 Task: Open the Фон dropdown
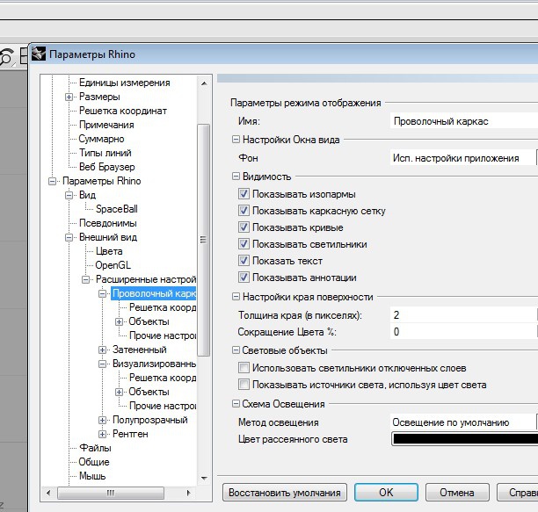click(464, 158)
